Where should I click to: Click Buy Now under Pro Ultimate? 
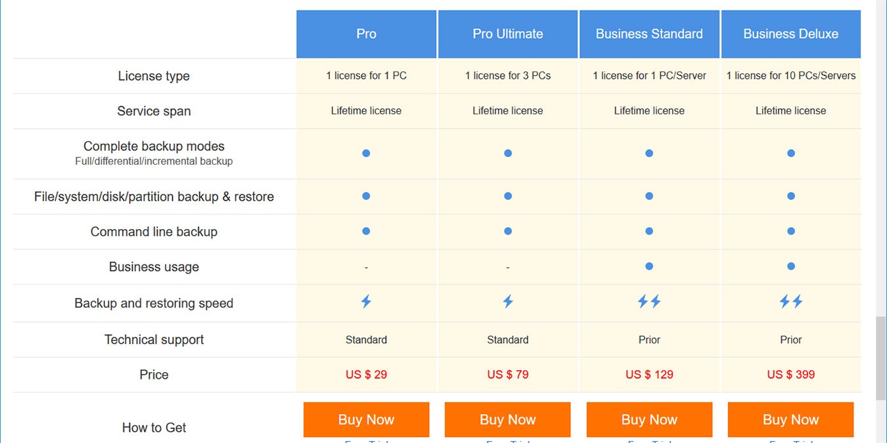click(x=507, y=419)
